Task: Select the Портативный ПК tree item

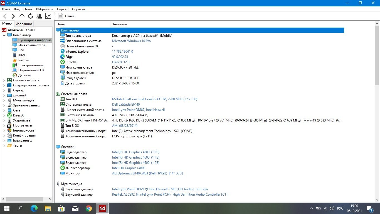Action: pos(31,70)
